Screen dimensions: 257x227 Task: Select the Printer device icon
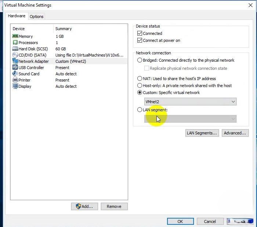coord(15,80)
